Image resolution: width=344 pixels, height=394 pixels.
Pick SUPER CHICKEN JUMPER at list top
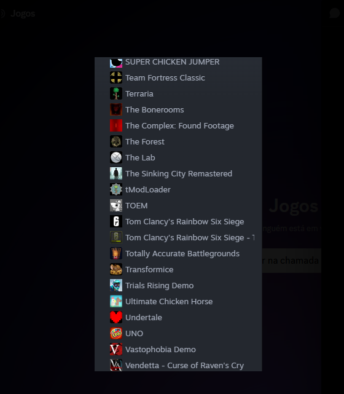[x=178, y=62]
